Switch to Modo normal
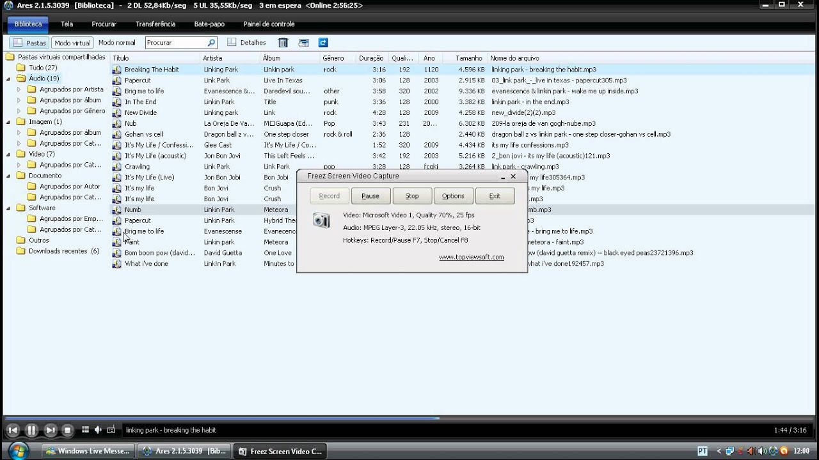 (x=117, y=43)
